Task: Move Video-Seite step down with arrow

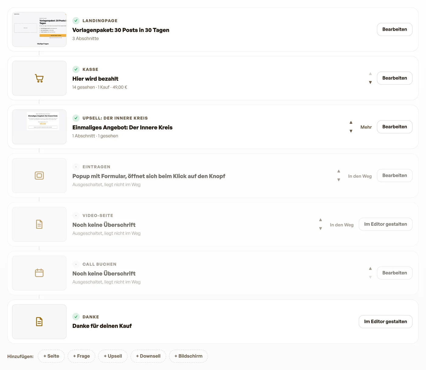Action: point(320,229)
